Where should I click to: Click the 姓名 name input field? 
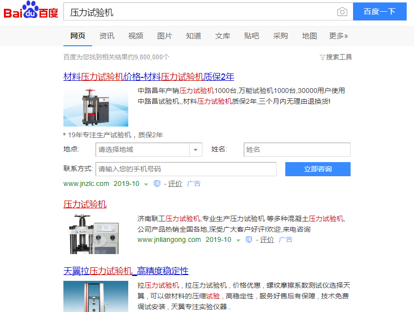[297, 150]
